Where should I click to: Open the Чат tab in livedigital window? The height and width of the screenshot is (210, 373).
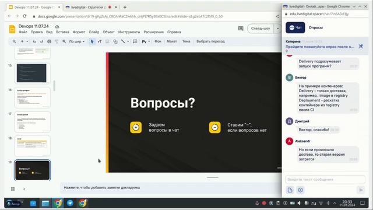(295, 27)
